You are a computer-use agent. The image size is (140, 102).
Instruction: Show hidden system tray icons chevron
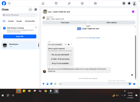click(x=122, y=95)
